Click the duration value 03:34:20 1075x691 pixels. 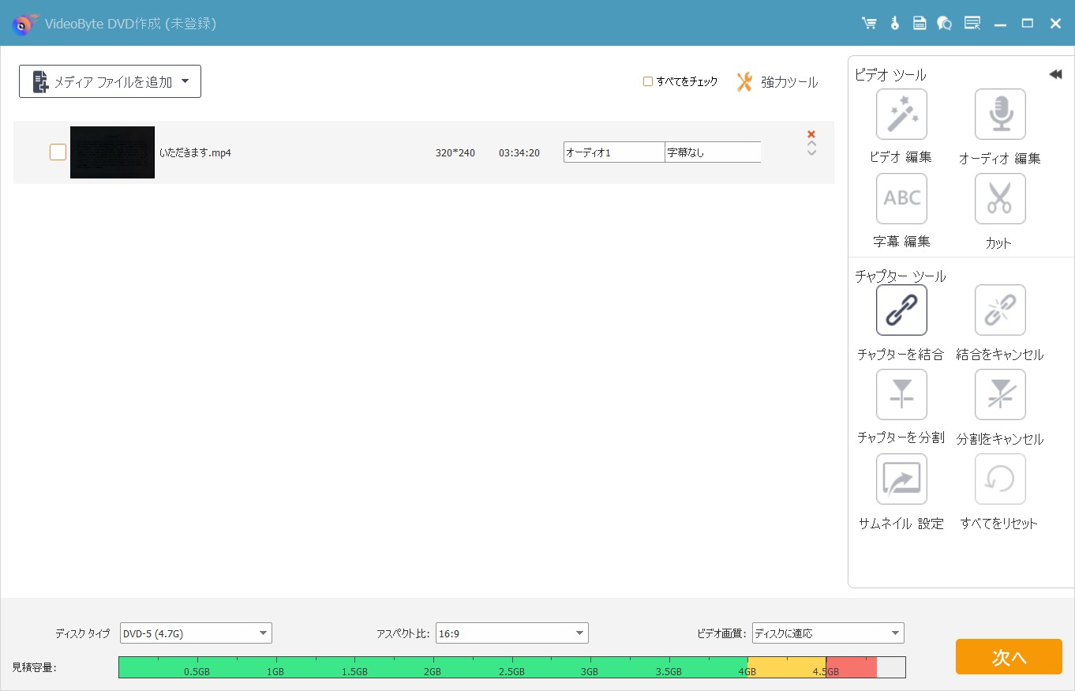(x=519, y=152)
